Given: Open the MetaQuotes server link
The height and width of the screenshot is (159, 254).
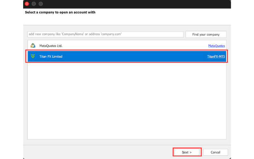Looking at the screenshot, I should 217,46.
